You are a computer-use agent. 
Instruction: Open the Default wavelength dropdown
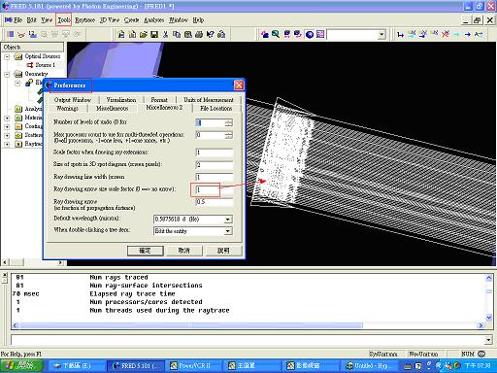click(228, 220)
